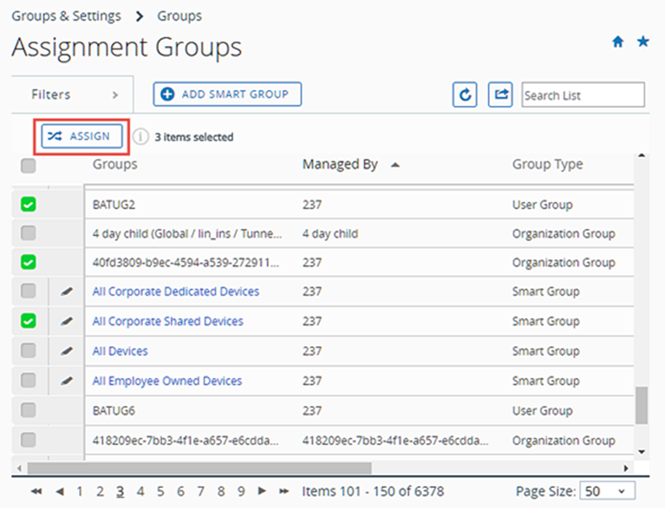
Task: Toggle the select-all checkbox in header
Action: (29, 166)
